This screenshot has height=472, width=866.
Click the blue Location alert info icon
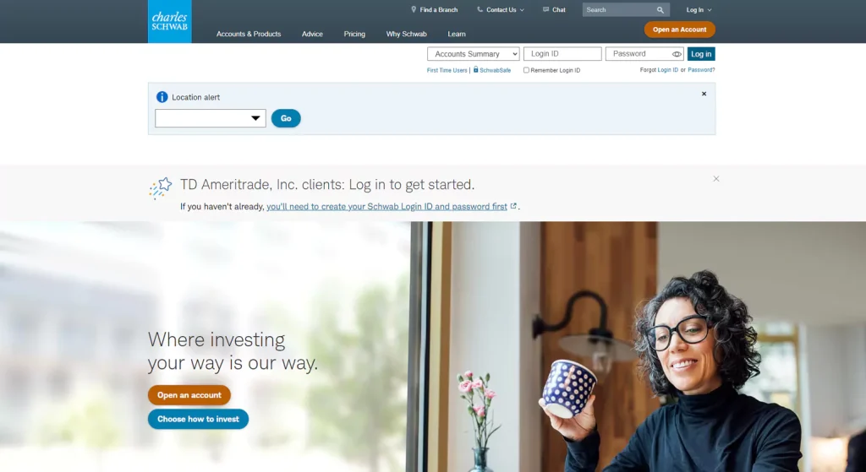[x=162, y=97]
